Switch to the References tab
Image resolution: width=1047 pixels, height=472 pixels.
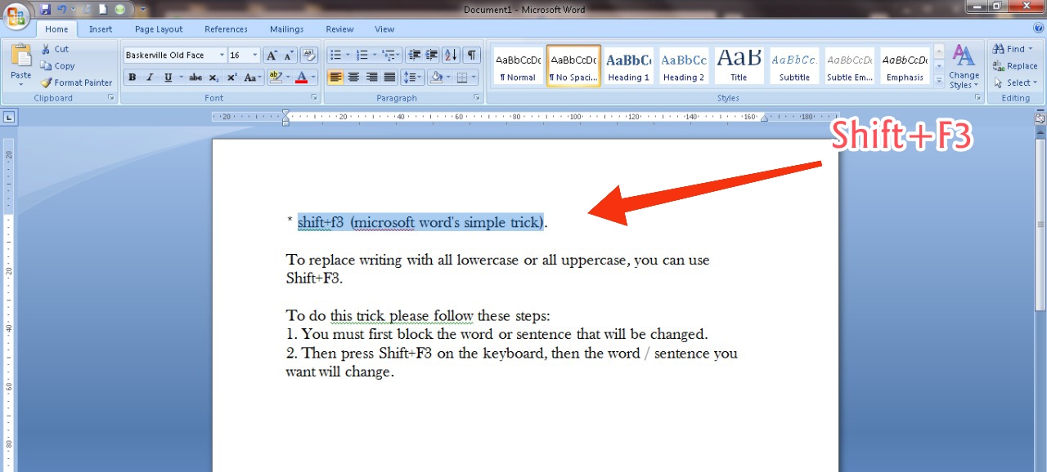226,29
